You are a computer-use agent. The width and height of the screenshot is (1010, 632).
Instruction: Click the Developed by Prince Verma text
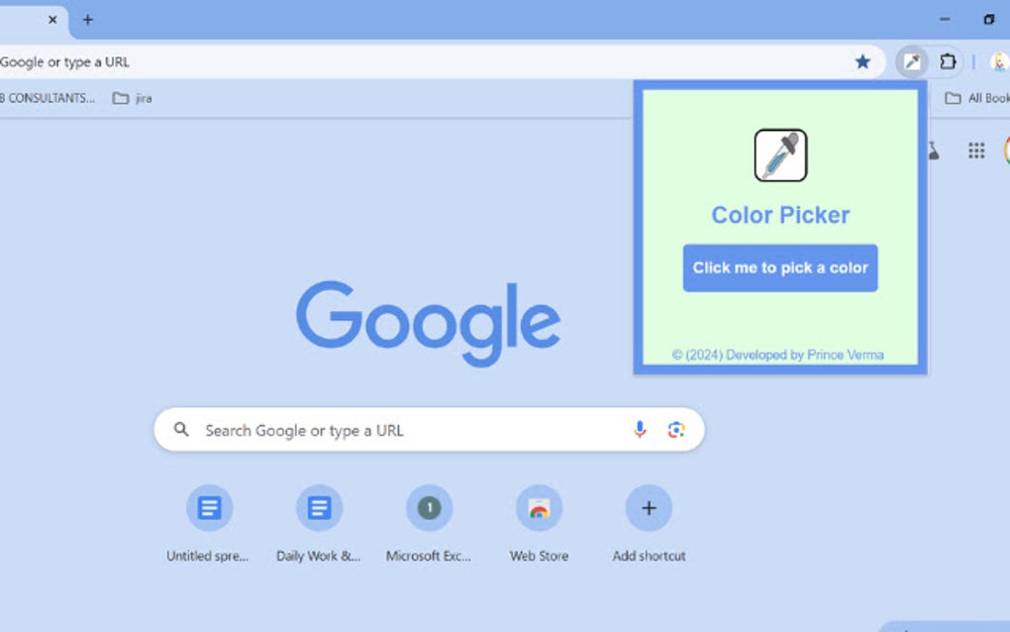(780, 354)
